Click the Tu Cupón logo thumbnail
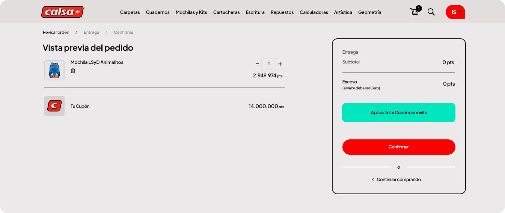The height and width of the screenshot is (213, 505). [x=54, y=106]
